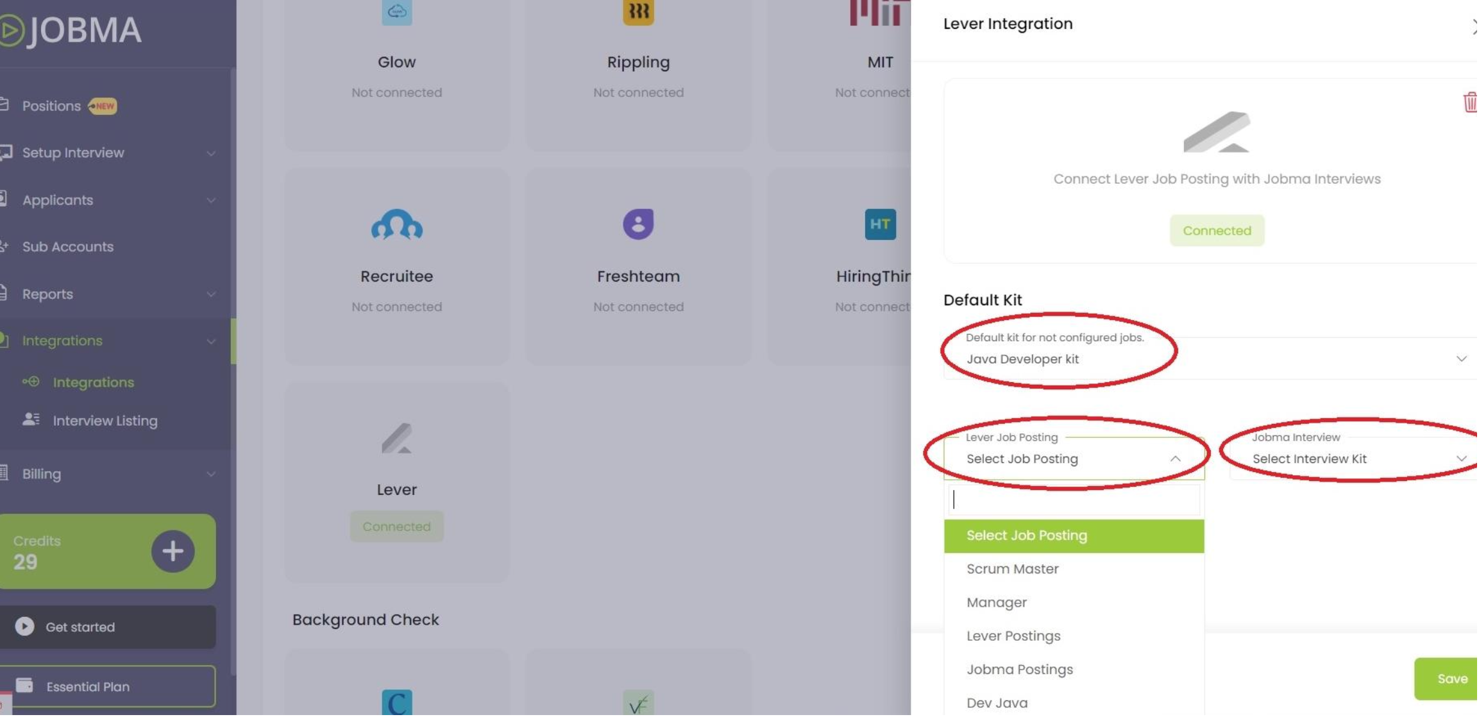Click the job posting search field
The width and height of the screenshot is (1479, 717).
(1074, 500)
